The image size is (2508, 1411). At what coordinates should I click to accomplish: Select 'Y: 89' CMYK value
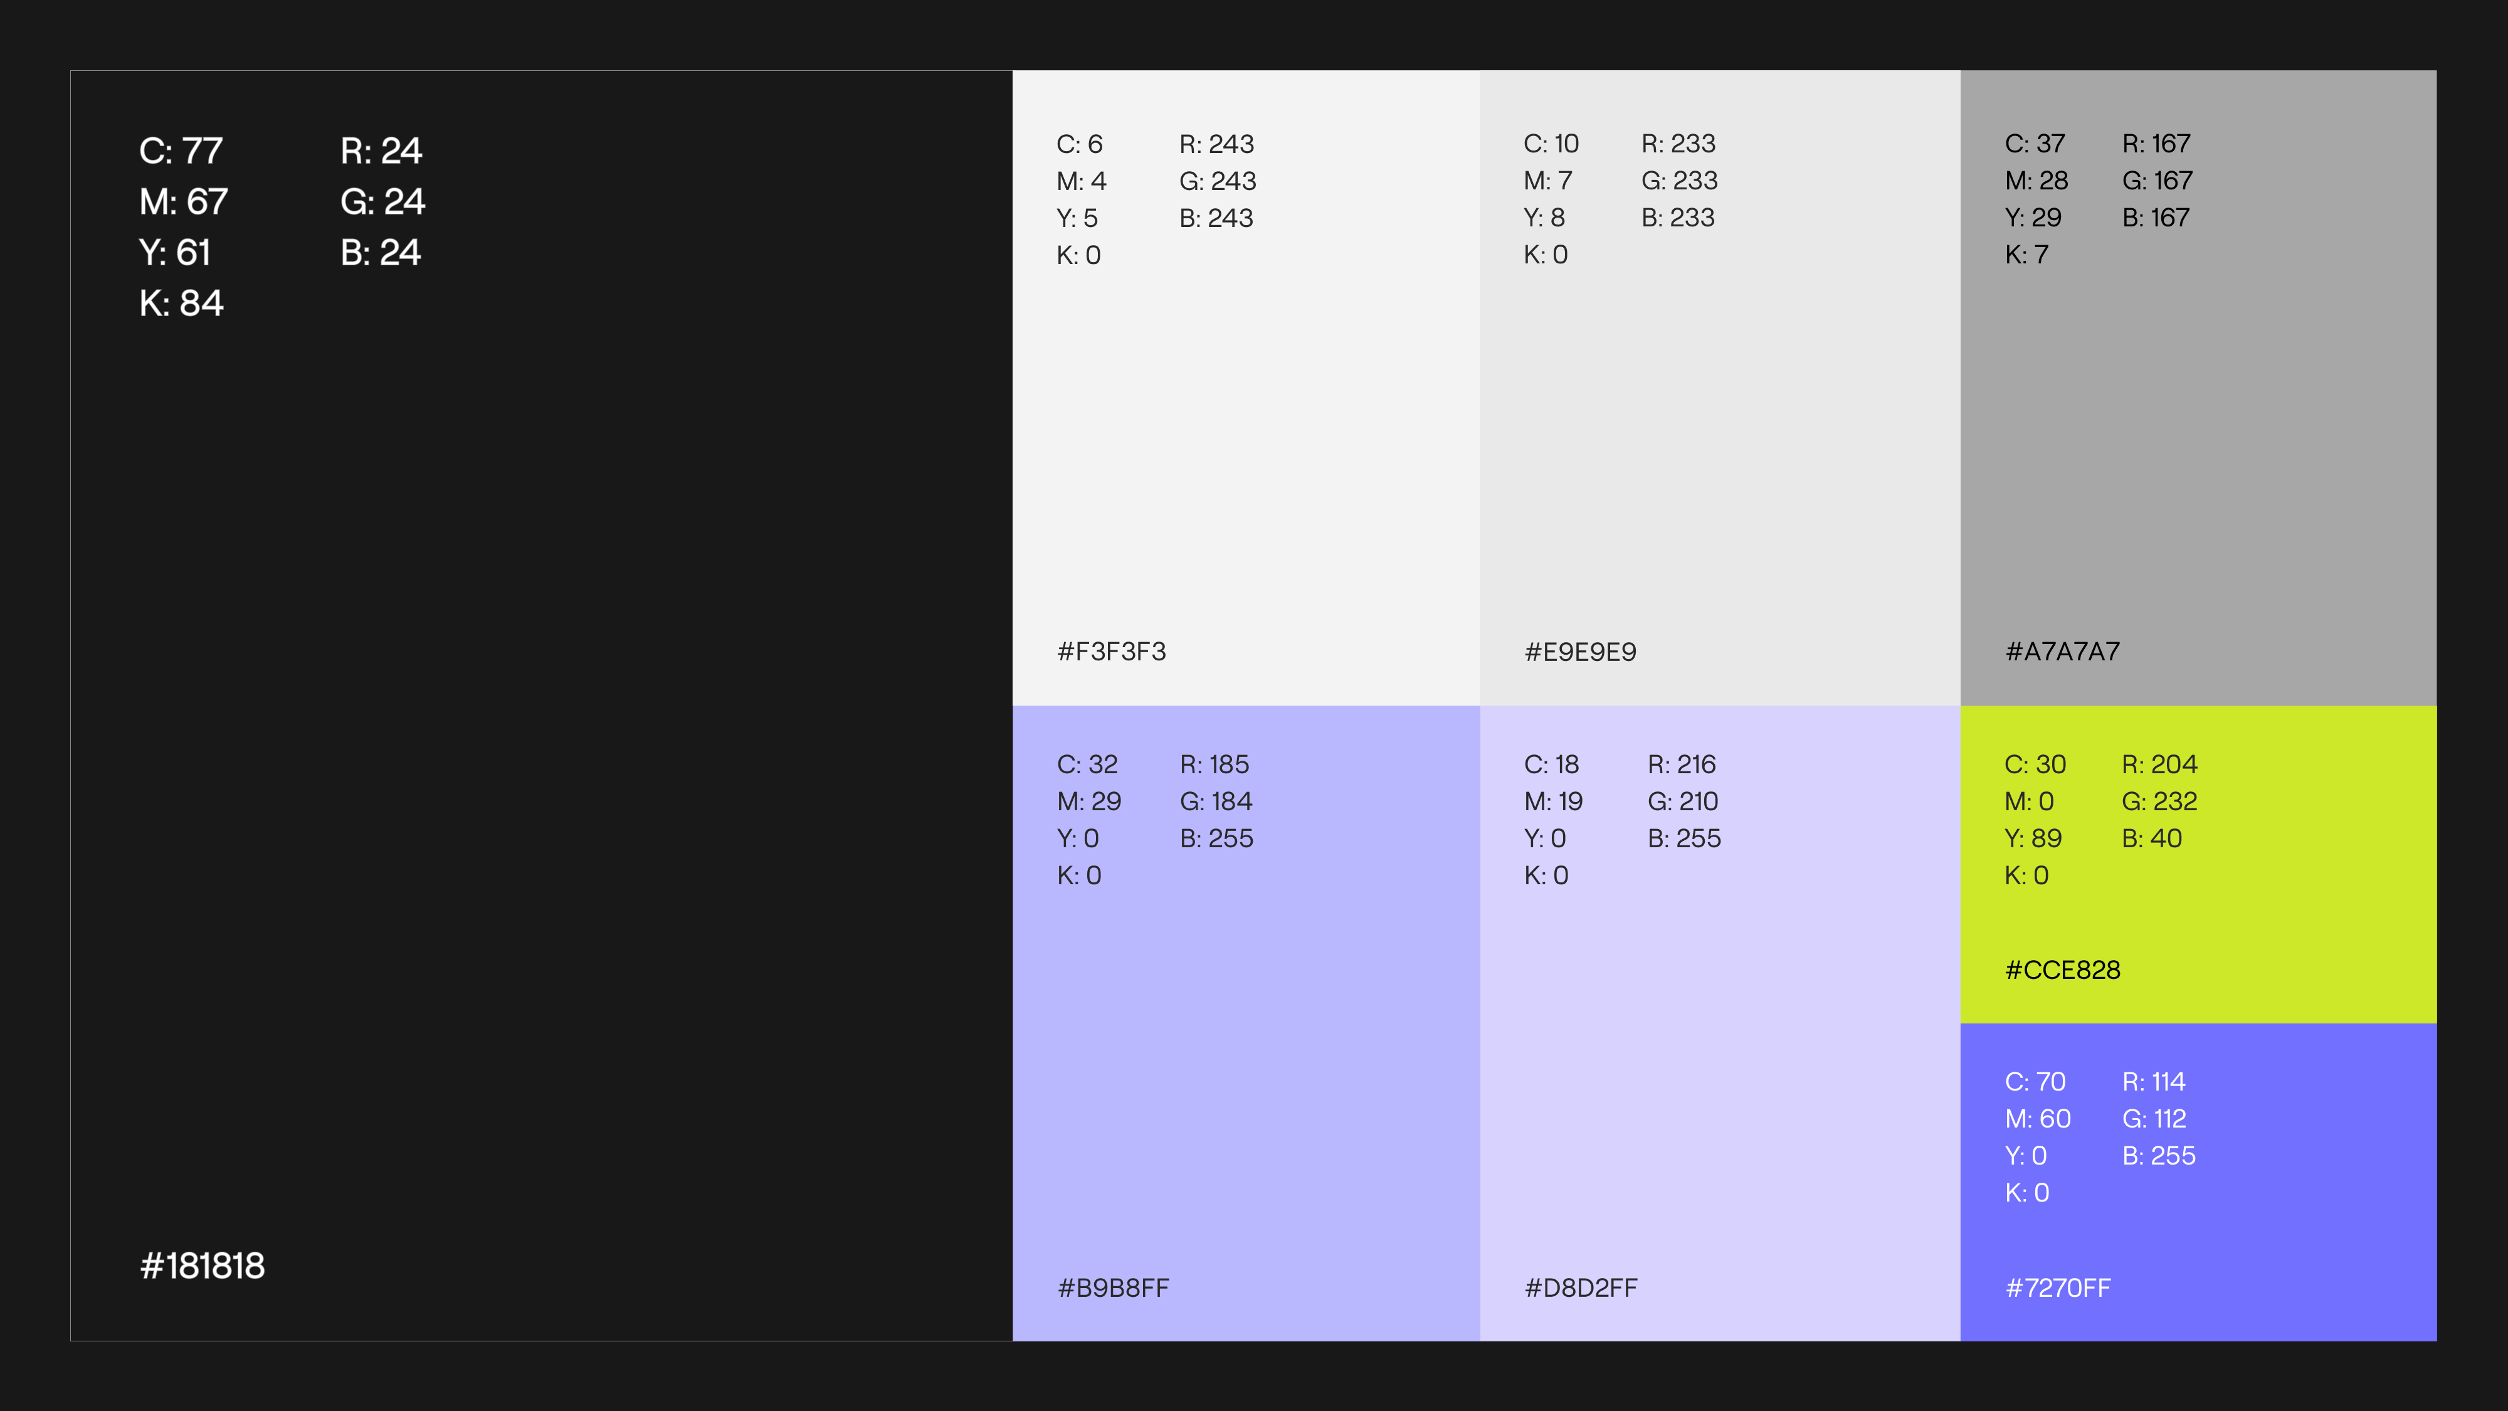click(2034, 838)
